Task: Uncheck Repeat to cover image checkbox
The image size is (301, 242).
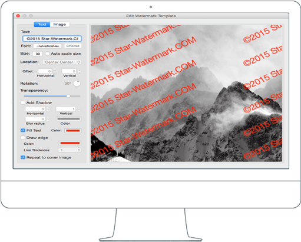Action: pyautogui.click(x=23, y=157)
